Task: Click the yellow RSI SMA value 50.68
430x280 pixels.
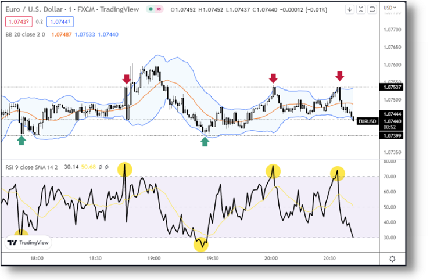Action: point(88,167)
